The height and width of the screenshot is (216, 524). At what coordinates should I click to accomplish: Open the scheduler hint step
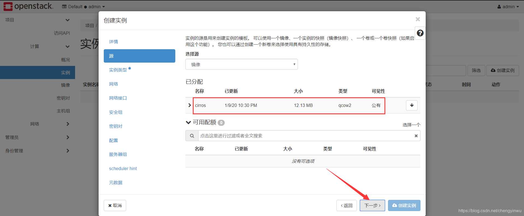click(123, 168)
